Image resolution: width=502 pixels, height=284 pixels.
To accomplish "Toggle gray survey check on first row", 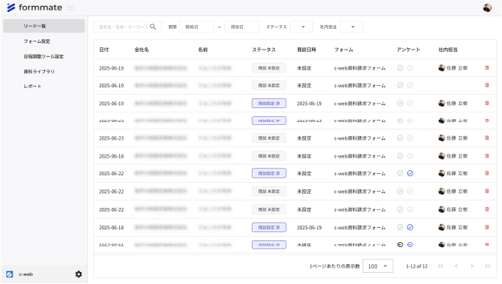I will [400, 68].
